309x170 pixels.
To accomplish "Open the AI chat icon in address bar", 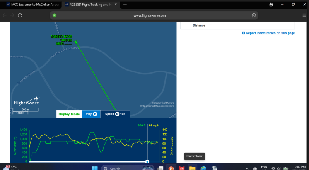I will [x=254, y=15].
